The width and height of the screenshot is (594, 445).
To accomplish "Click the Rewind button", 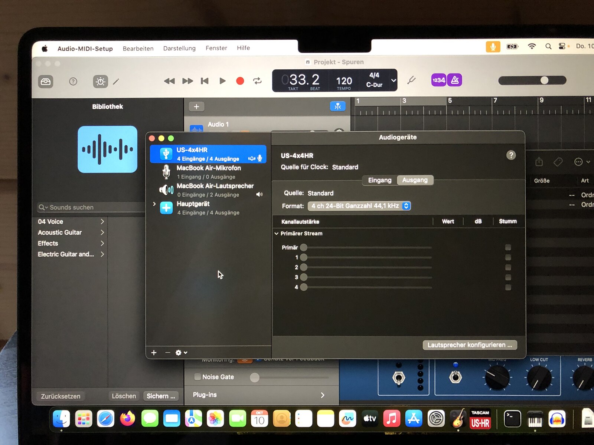I will pyautogui.click(x=169, y=81).
